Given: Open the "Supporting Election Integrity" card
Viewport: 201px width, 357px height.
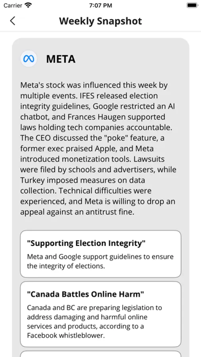Looking at the screenshot, I should pyautogui.click(x=101, y=254).
